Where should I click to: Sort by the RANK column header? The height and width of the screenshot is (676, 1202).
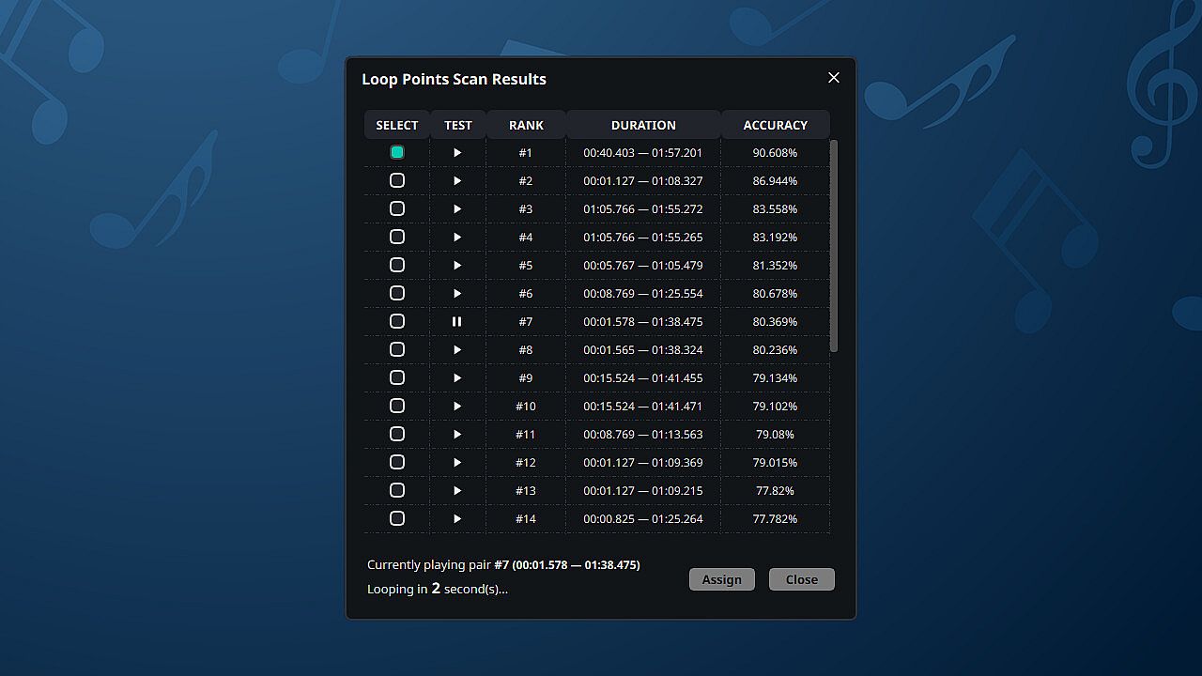(526, 125)
